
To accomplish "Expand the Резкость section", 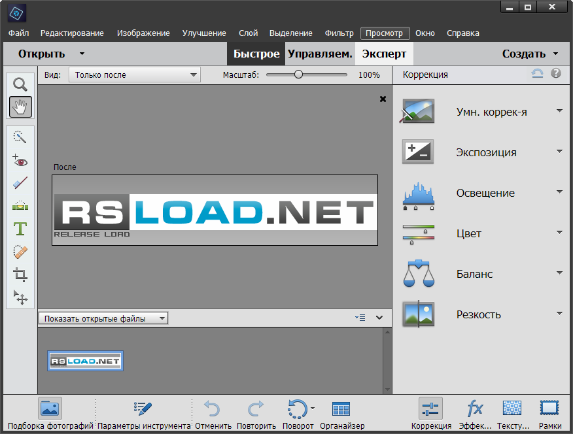I will (x=559, y=313).
